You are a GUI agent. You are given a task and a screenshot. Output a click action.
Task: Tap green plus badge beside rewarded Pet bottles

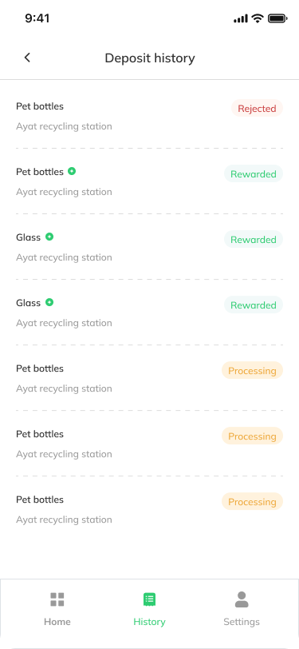pos(72,171)
